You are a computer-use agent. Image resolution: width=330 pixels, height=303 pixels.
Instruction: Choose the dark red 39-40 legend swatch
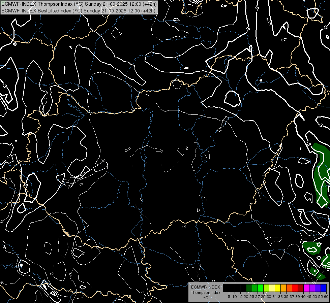point(301,288)
